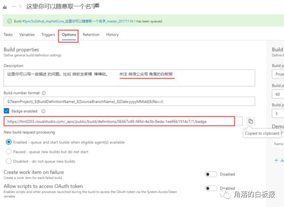View the History tab
284x207 pixels.
point(112,35)
